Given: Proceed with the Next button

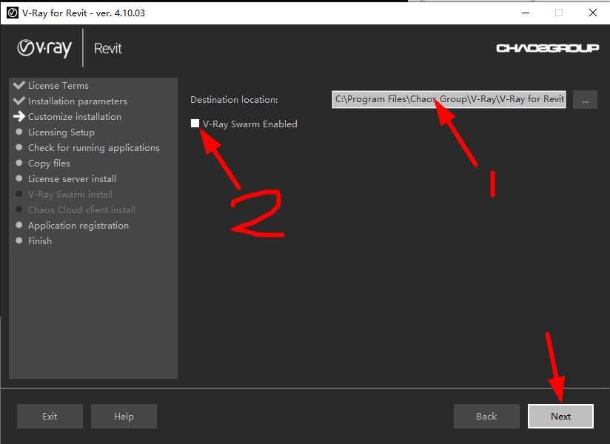Looking at the screenshot, I should [x=560, y=417].
